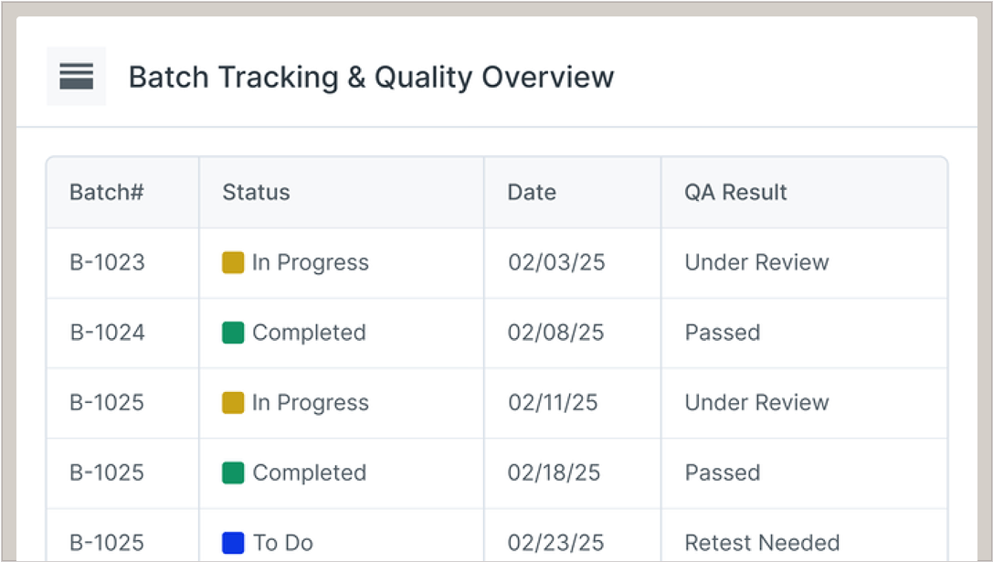The width and height of the screenshot is (993, 562).
Task: Click yellow status square in 02/11/25 row
Action: point(233,403)
